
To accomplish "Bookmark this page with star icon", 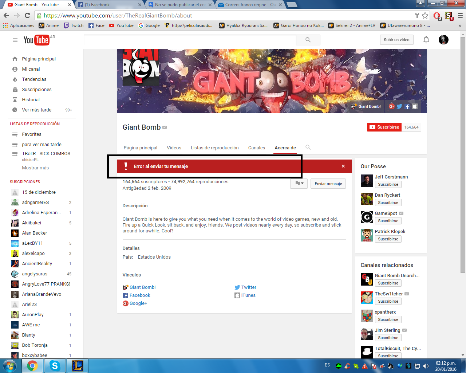I will [x=425, y=15].
